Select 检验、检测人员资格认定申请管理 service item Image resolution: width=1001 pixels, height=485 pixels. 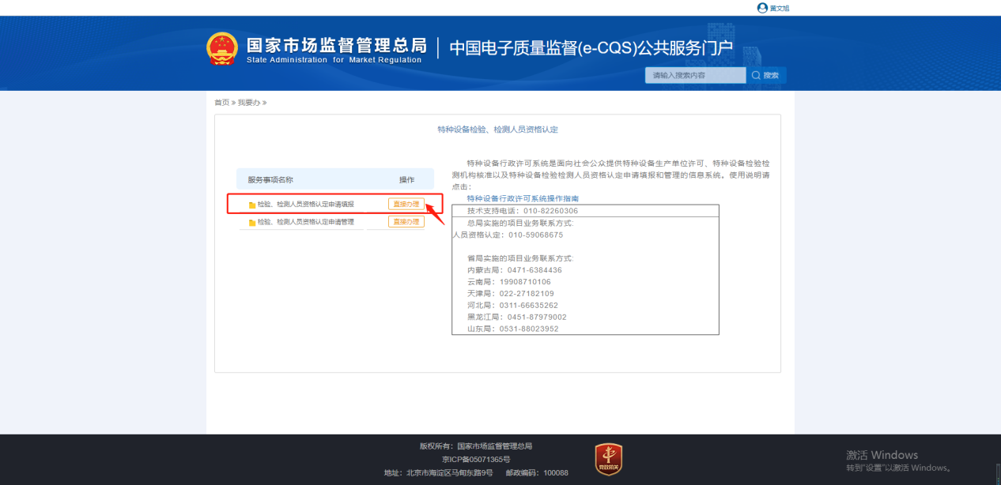point(305,222)
